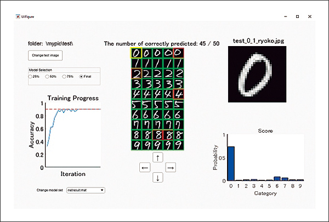Viewport: 329px width, 222px height.
Task: Click the 'Model Selection' panel title
Action: pos(41,70)
